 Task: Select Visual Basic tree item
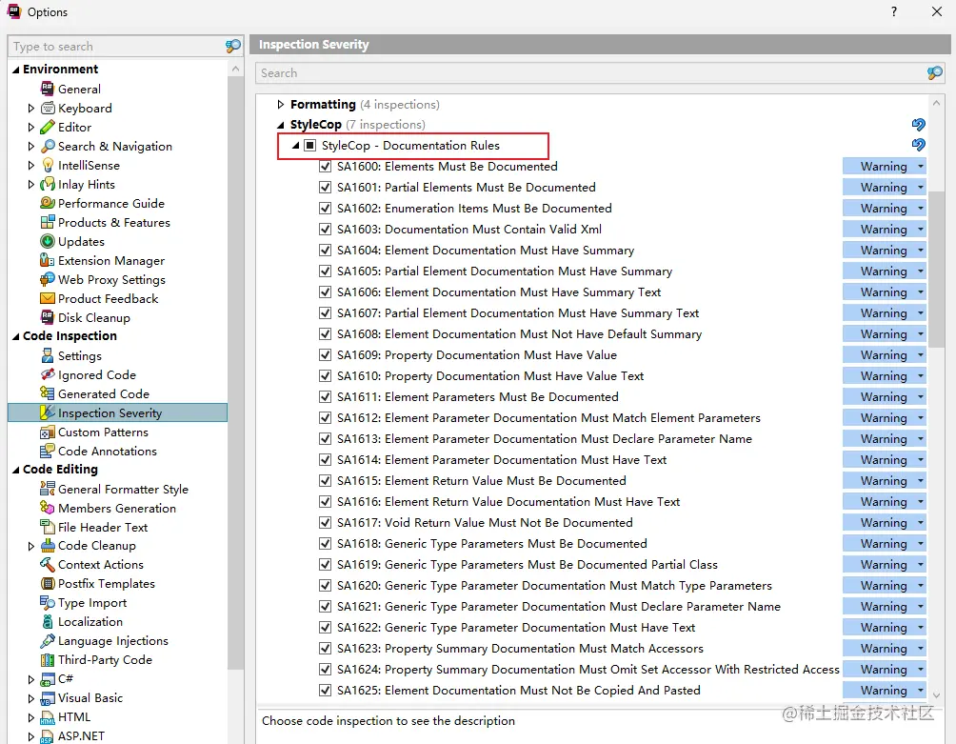pyautogui.click(x=90, y=697)
